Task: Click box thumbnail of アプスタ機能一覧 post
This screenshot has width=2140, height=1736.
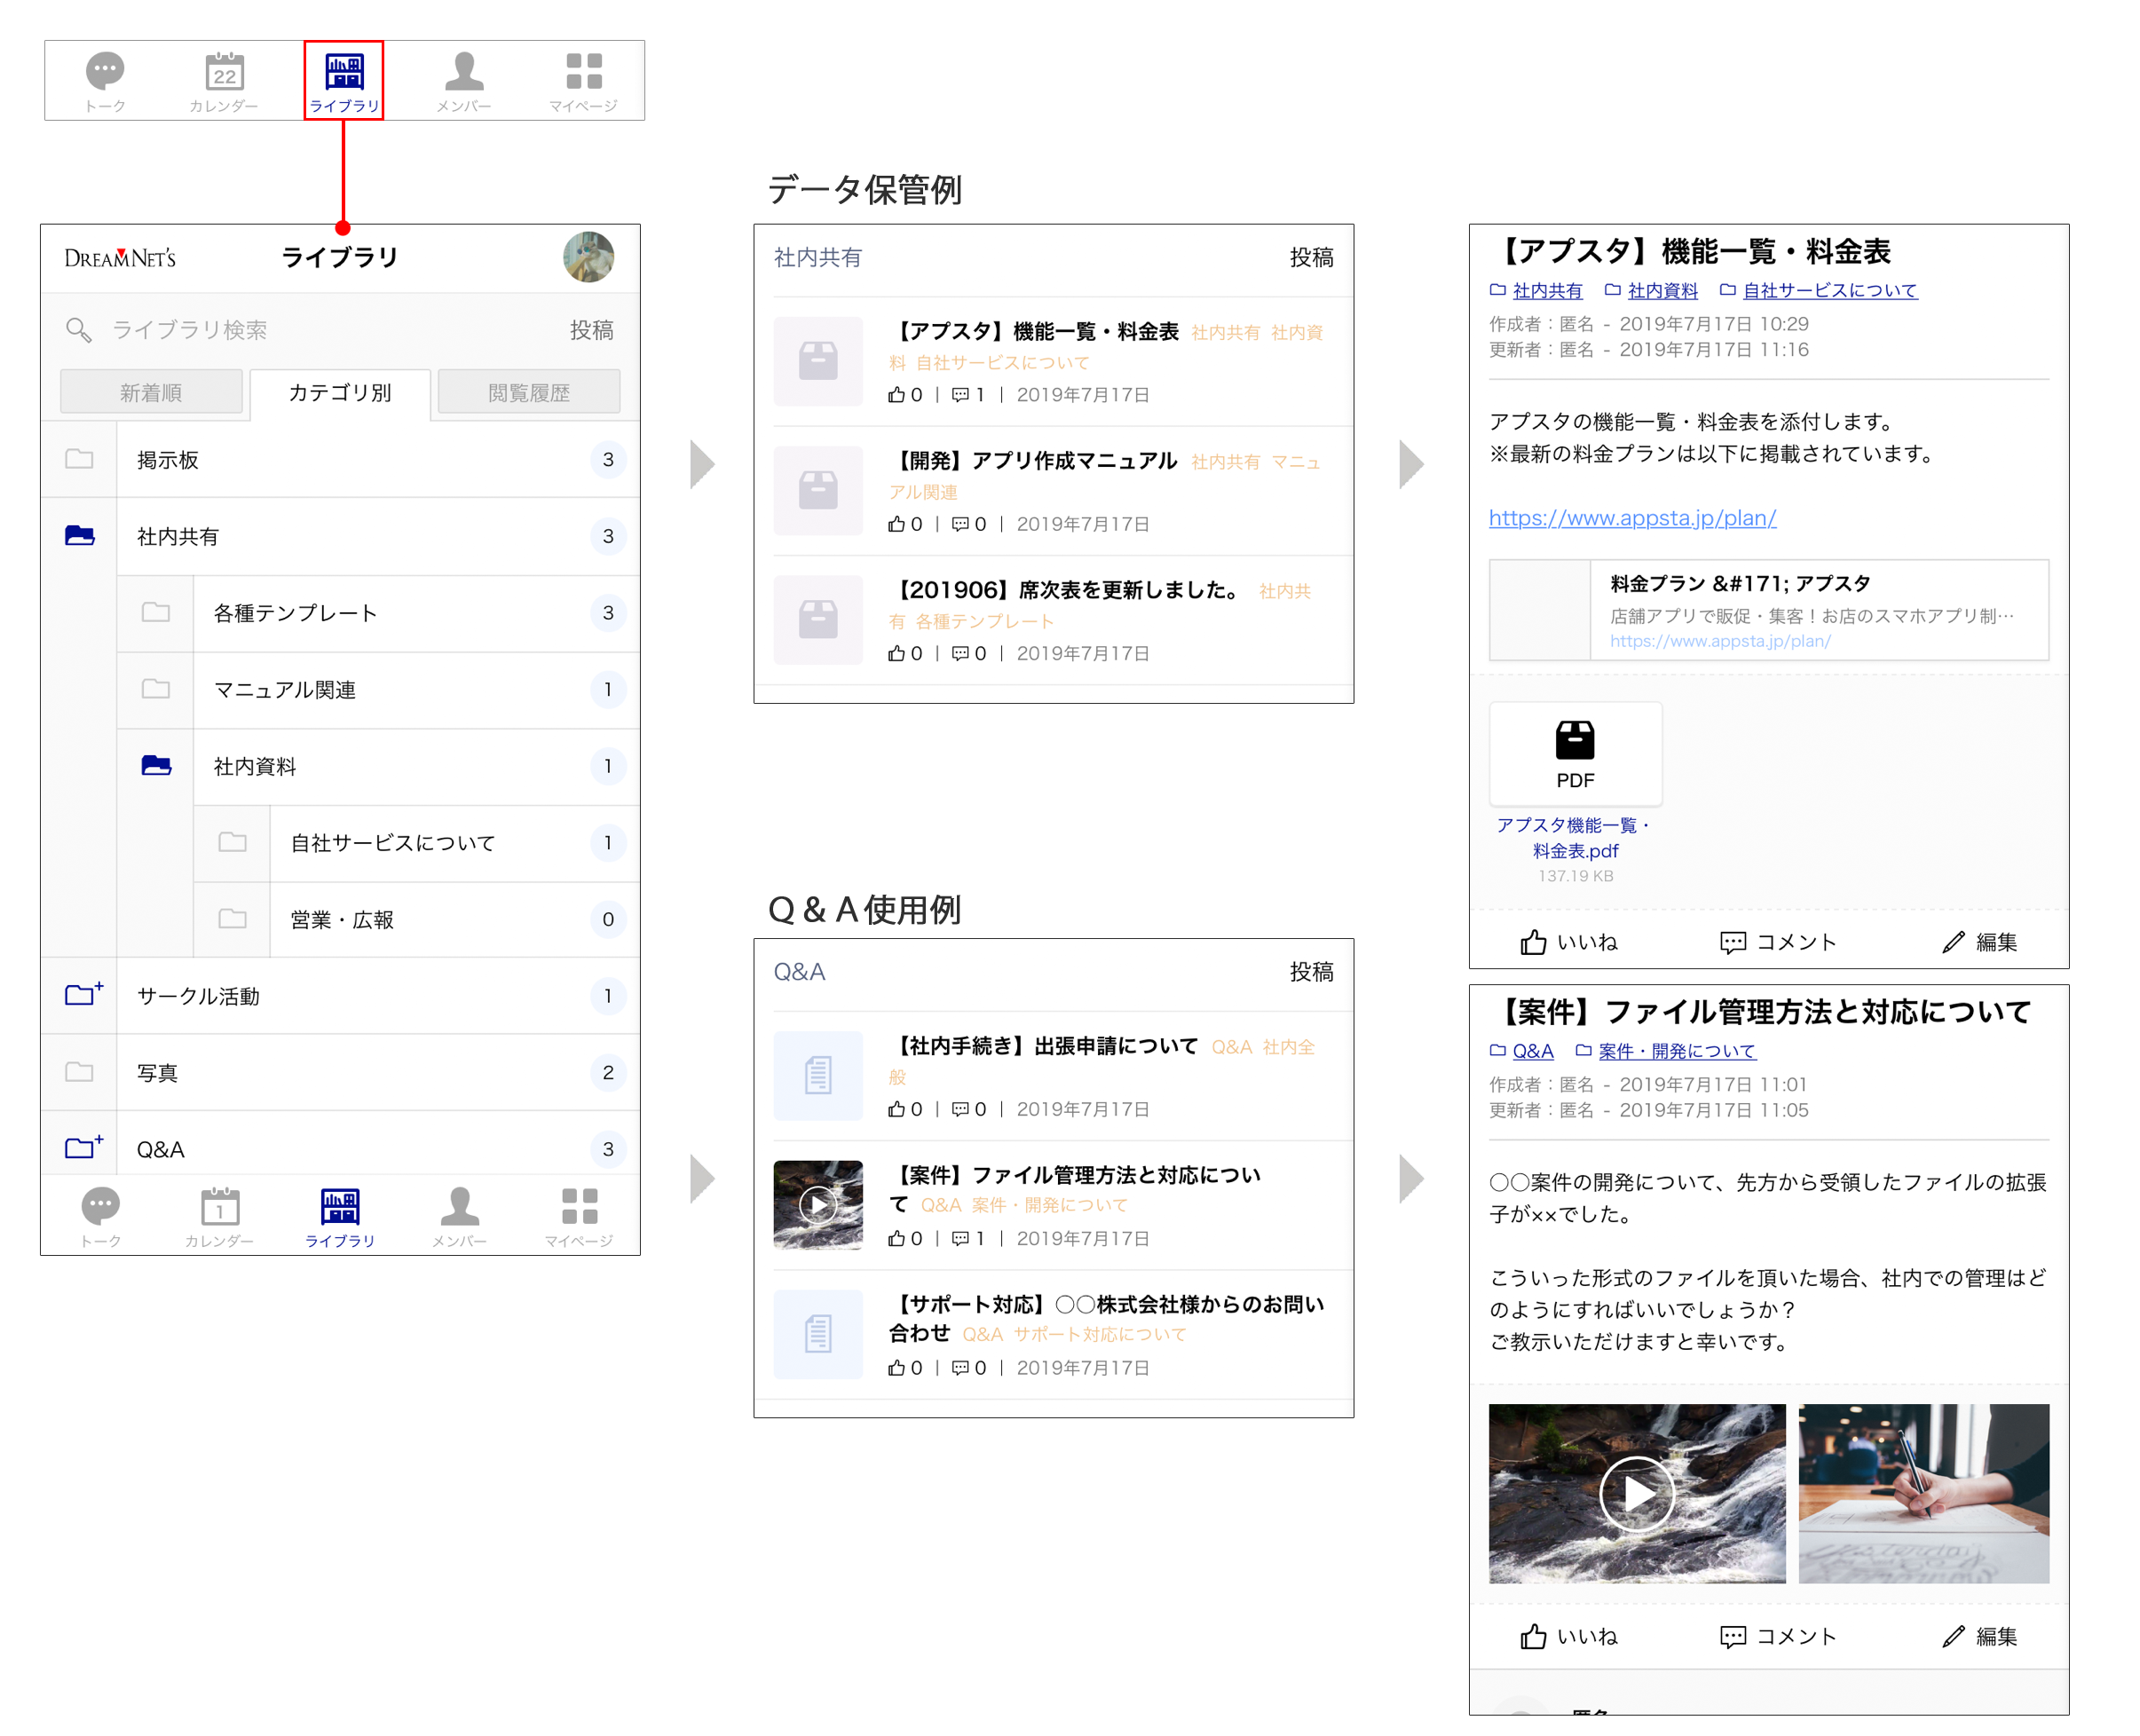Action: coord(818,361)
